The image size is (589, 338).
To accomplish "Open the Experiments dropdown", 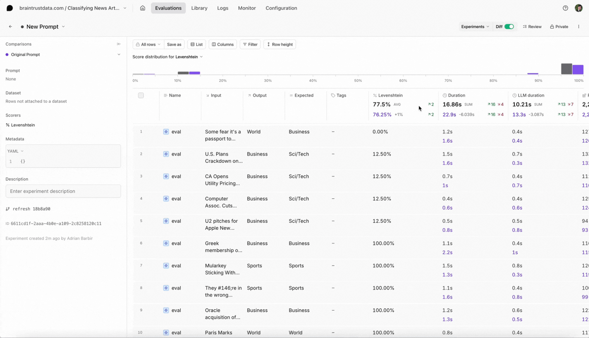I will 475,27.
